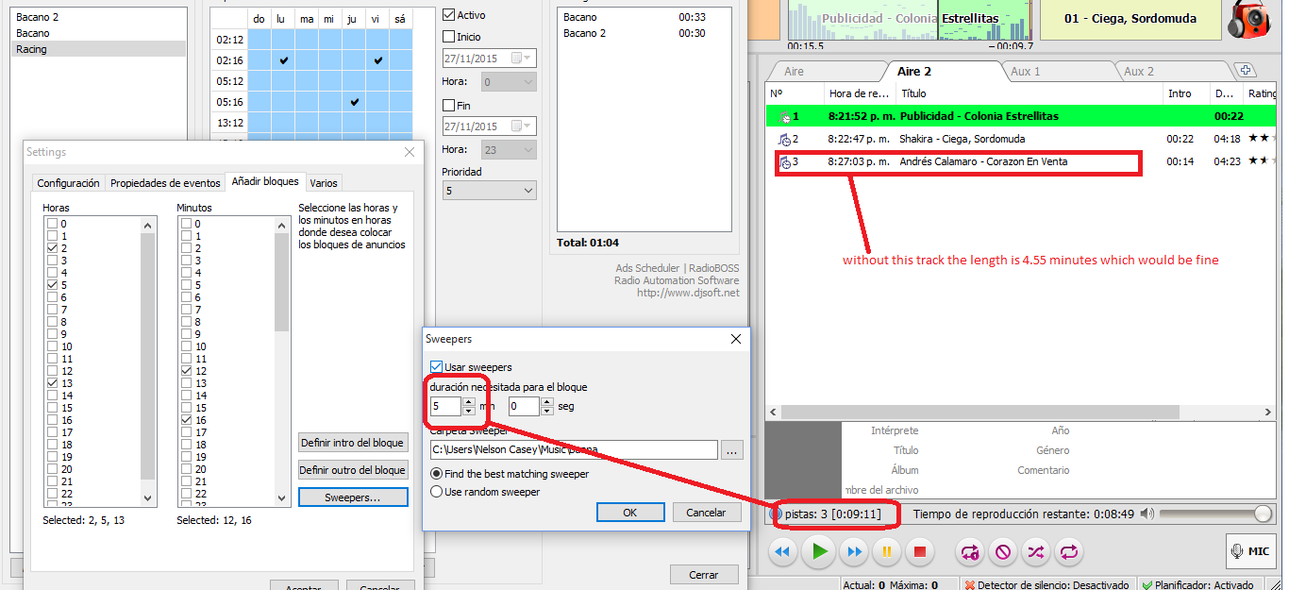This screenshot has width=1289, height=590.
Task: Click the add new playlist tab icon
Action: point(1245,71)
